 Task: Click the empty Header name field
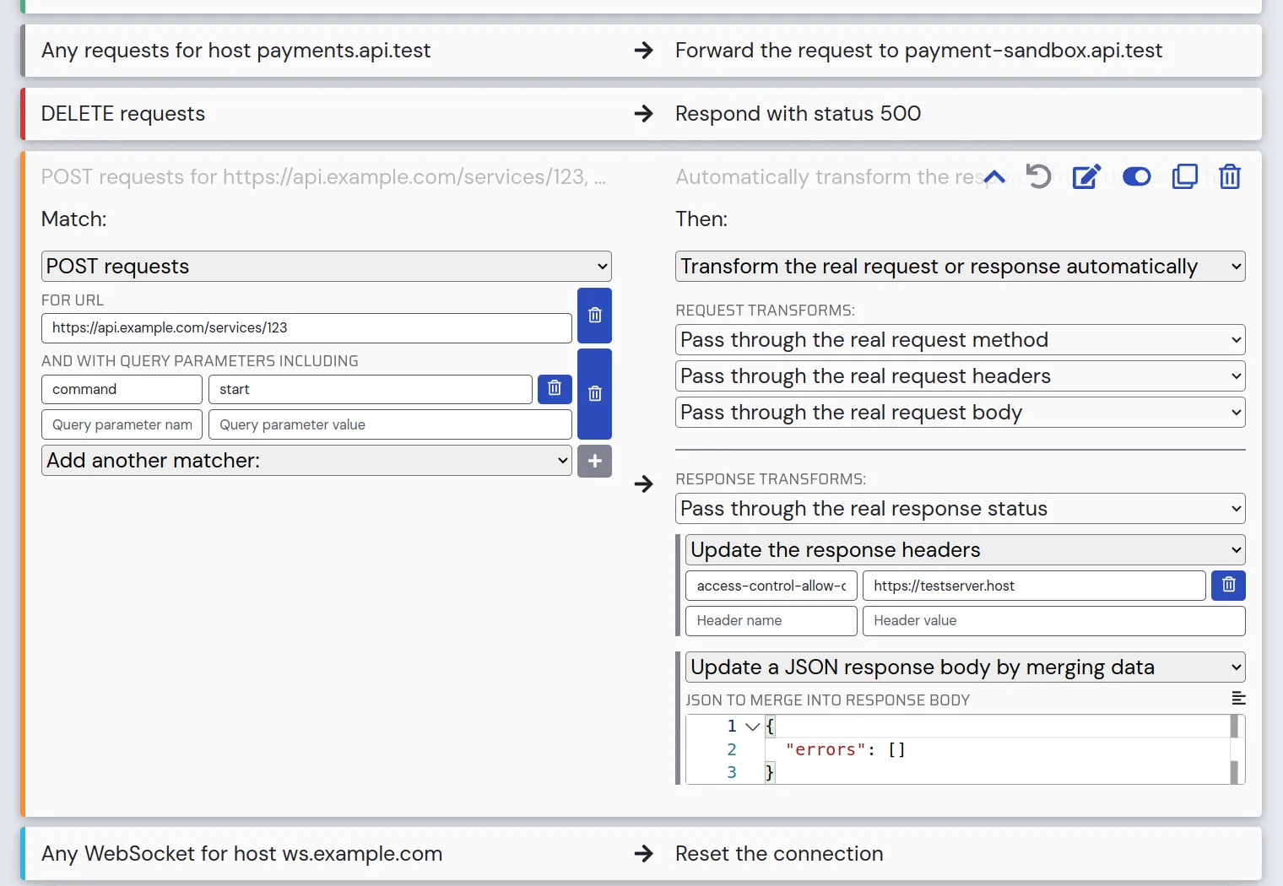771,621
